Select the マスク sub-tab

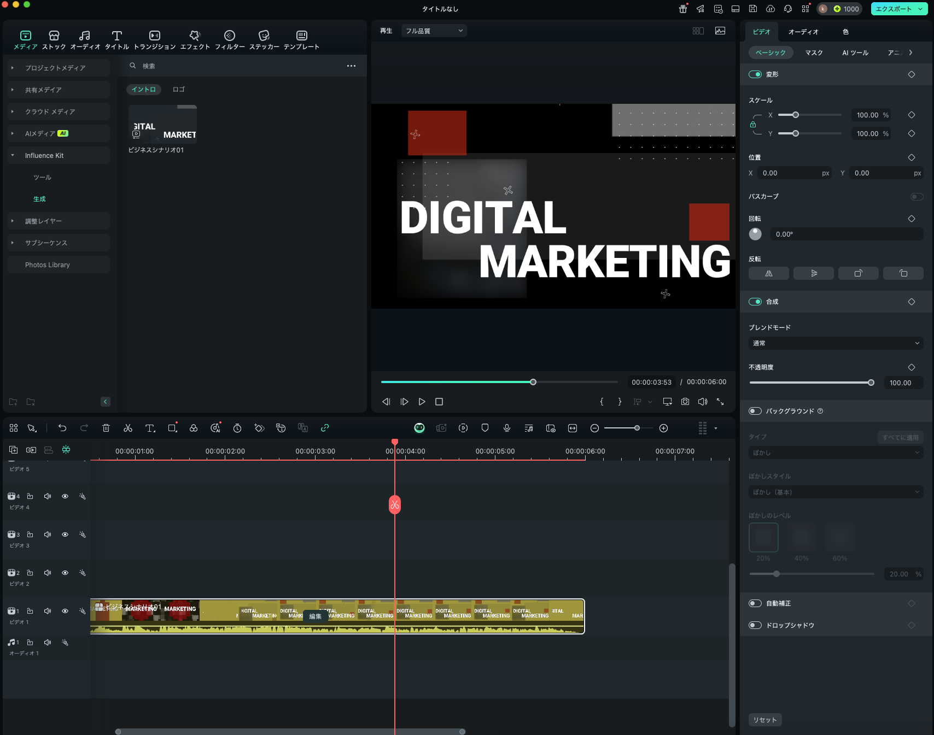(x=814, y=52)
